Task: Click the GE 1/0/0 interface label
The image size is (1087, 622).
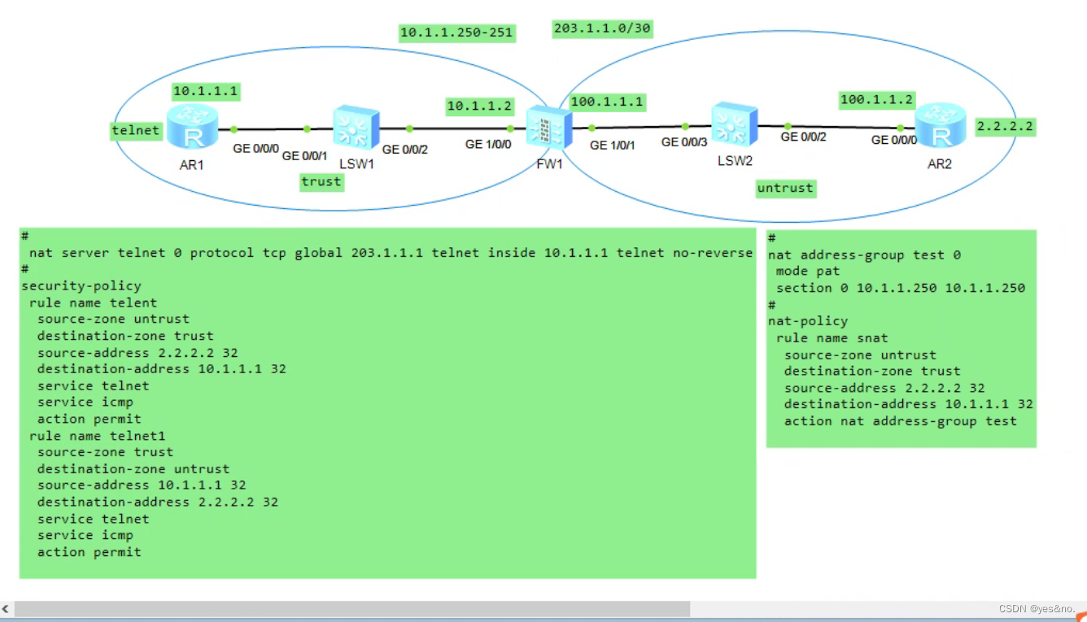Action: click(488, 144)
